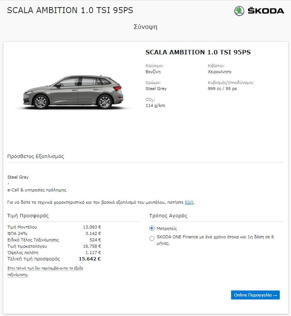Click the ŠKODA brand wordmark

point(266,11)
